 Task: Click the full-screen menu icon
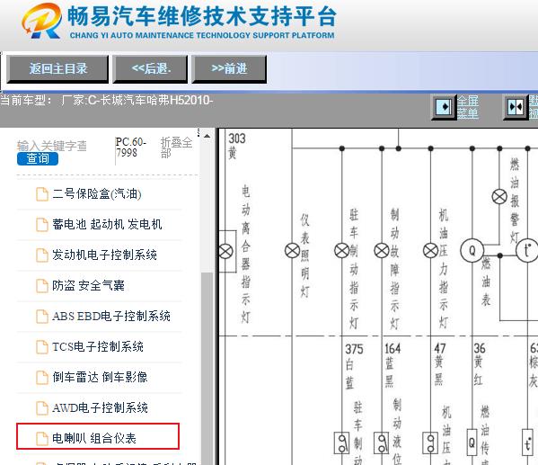click(x=444, y=107)
